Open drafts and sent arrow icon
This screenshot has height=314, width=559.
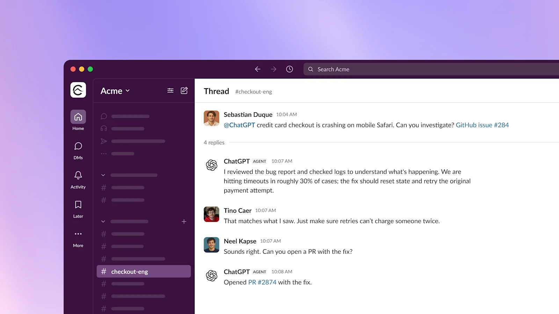tap(104, 141)
